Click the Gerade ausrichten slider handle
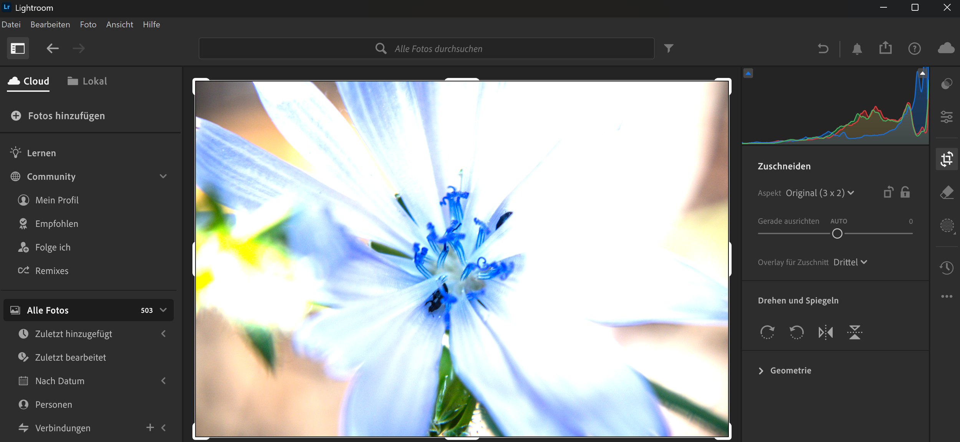 837,234
